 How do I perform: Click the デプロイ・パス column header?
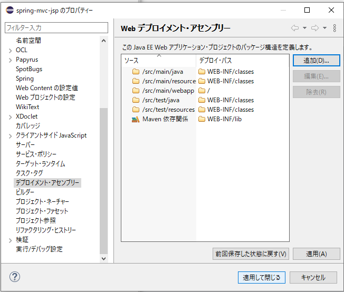[243, 61]
